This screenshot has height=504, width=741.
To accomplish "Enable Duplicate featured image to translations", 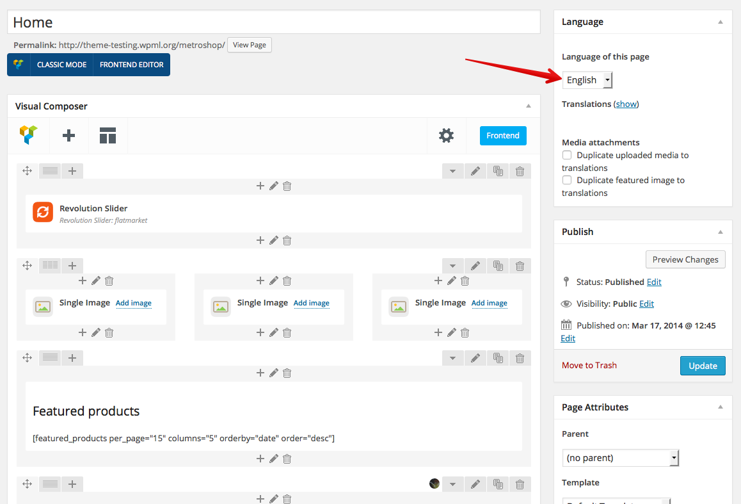I will point(567,180).
